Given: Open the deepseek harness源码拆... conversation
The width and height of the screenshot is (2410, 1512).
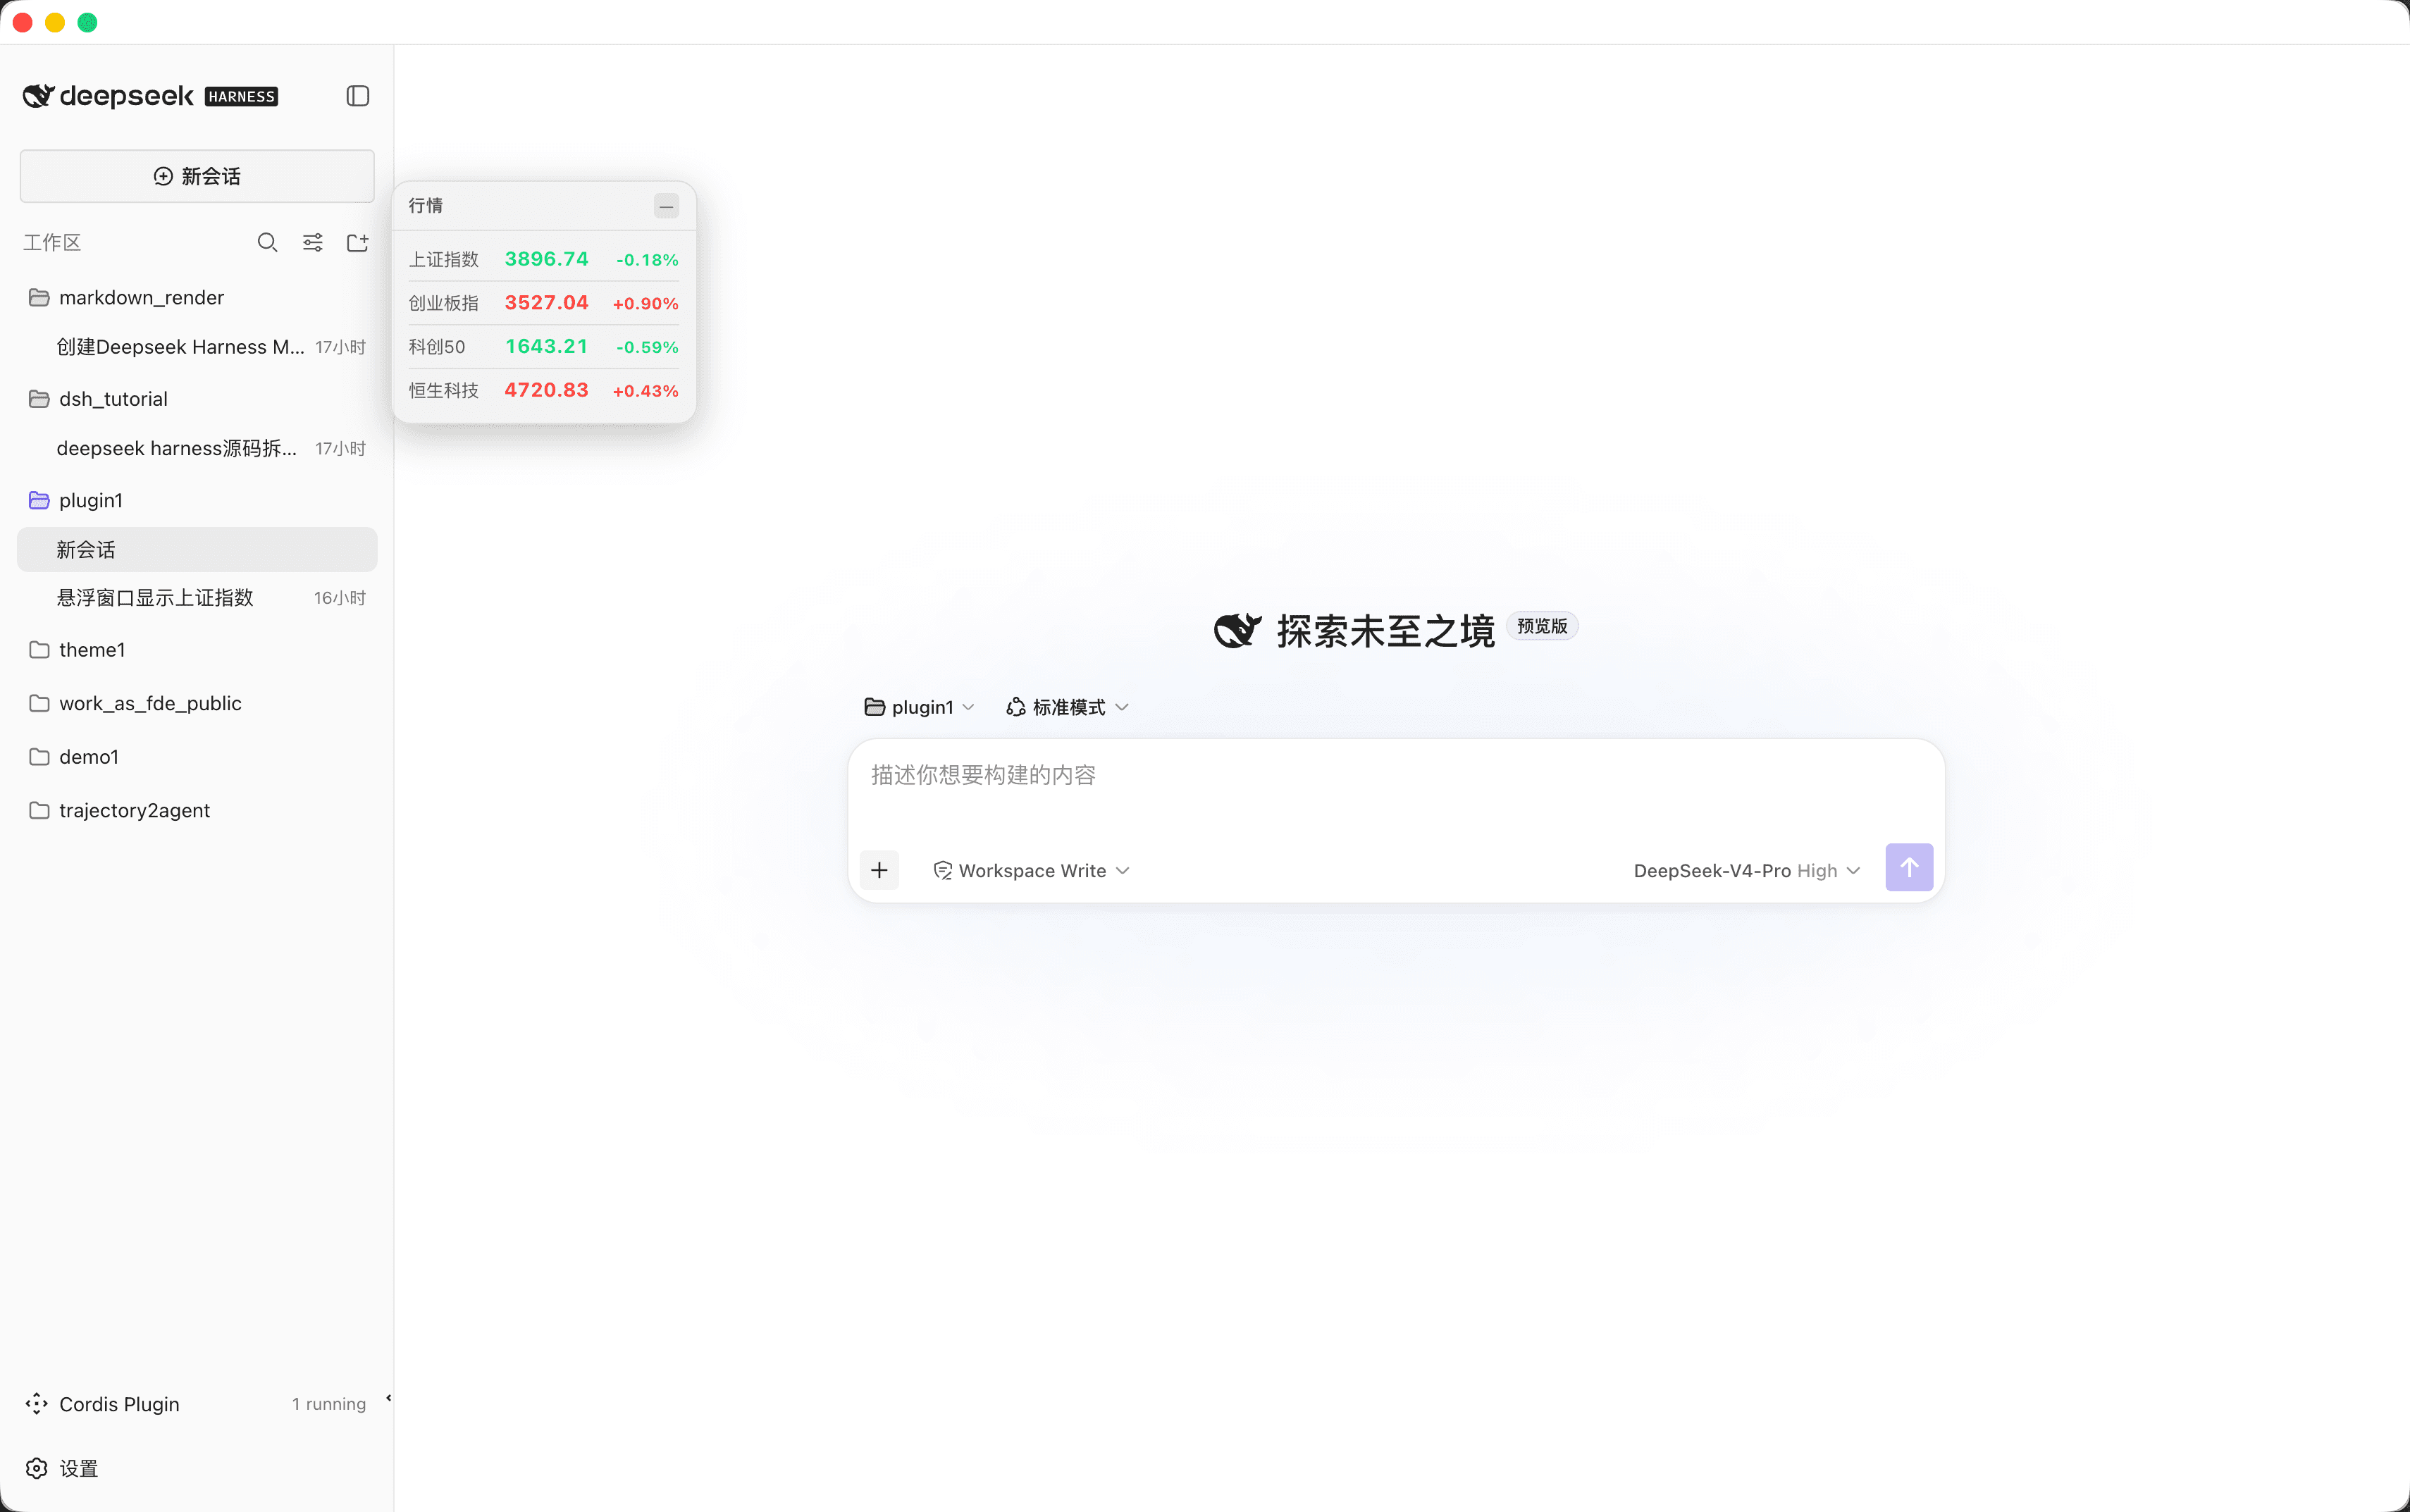Looking at the screenshot, I should [x=197, y=448].
